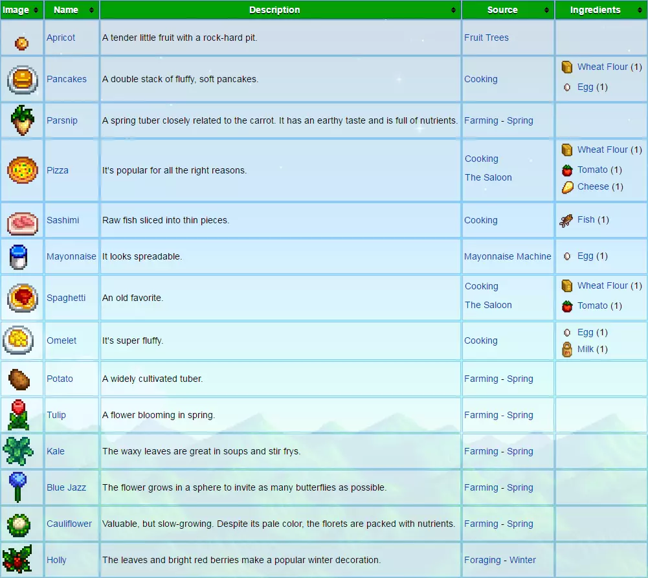Open the Spaghetti name link
648x578 pixels.
pyautogui.click(x=66, y=298)
